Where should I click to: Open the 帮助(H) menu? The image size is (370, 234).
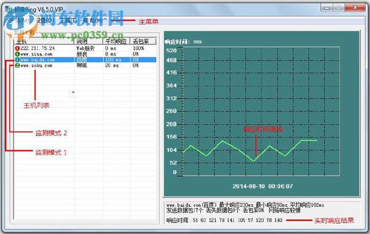(x=92, y=21)
